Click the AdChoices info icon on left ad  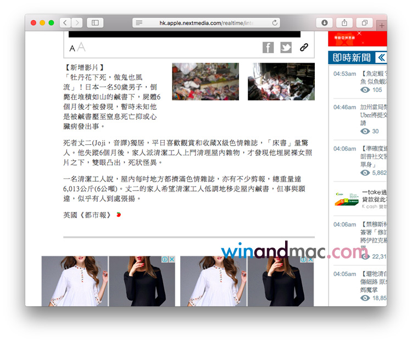pyautogui.click(x=164, y=259)
